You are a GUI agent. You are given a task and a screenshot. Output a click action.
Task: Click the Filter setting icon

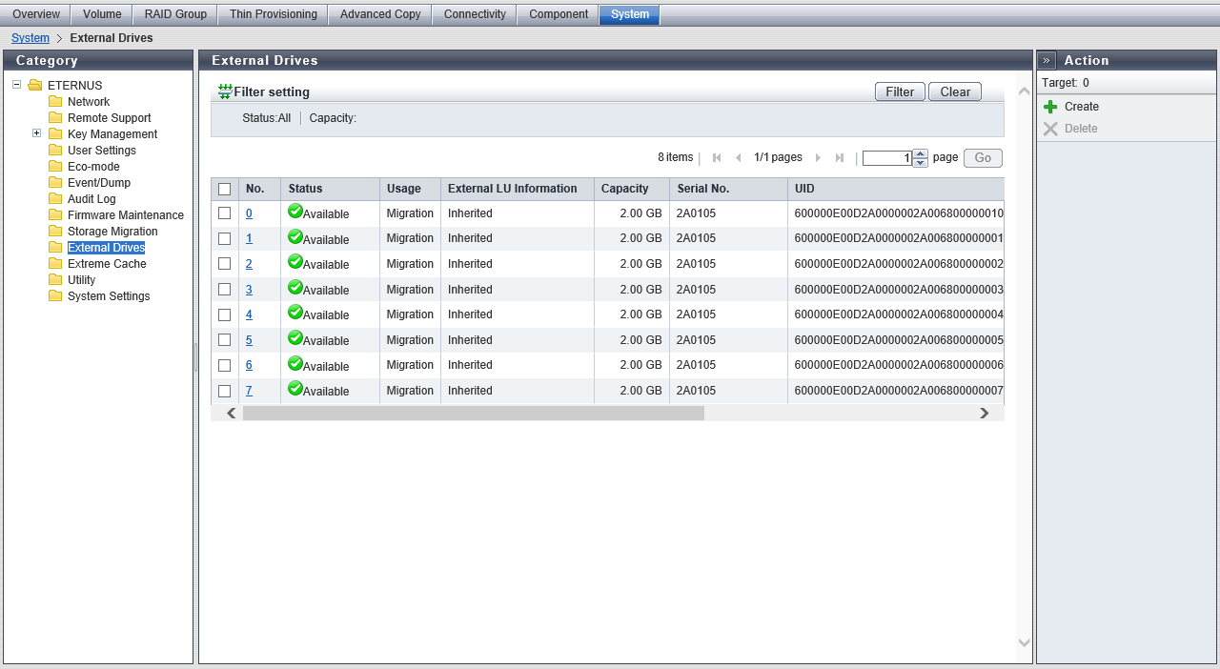225,91
